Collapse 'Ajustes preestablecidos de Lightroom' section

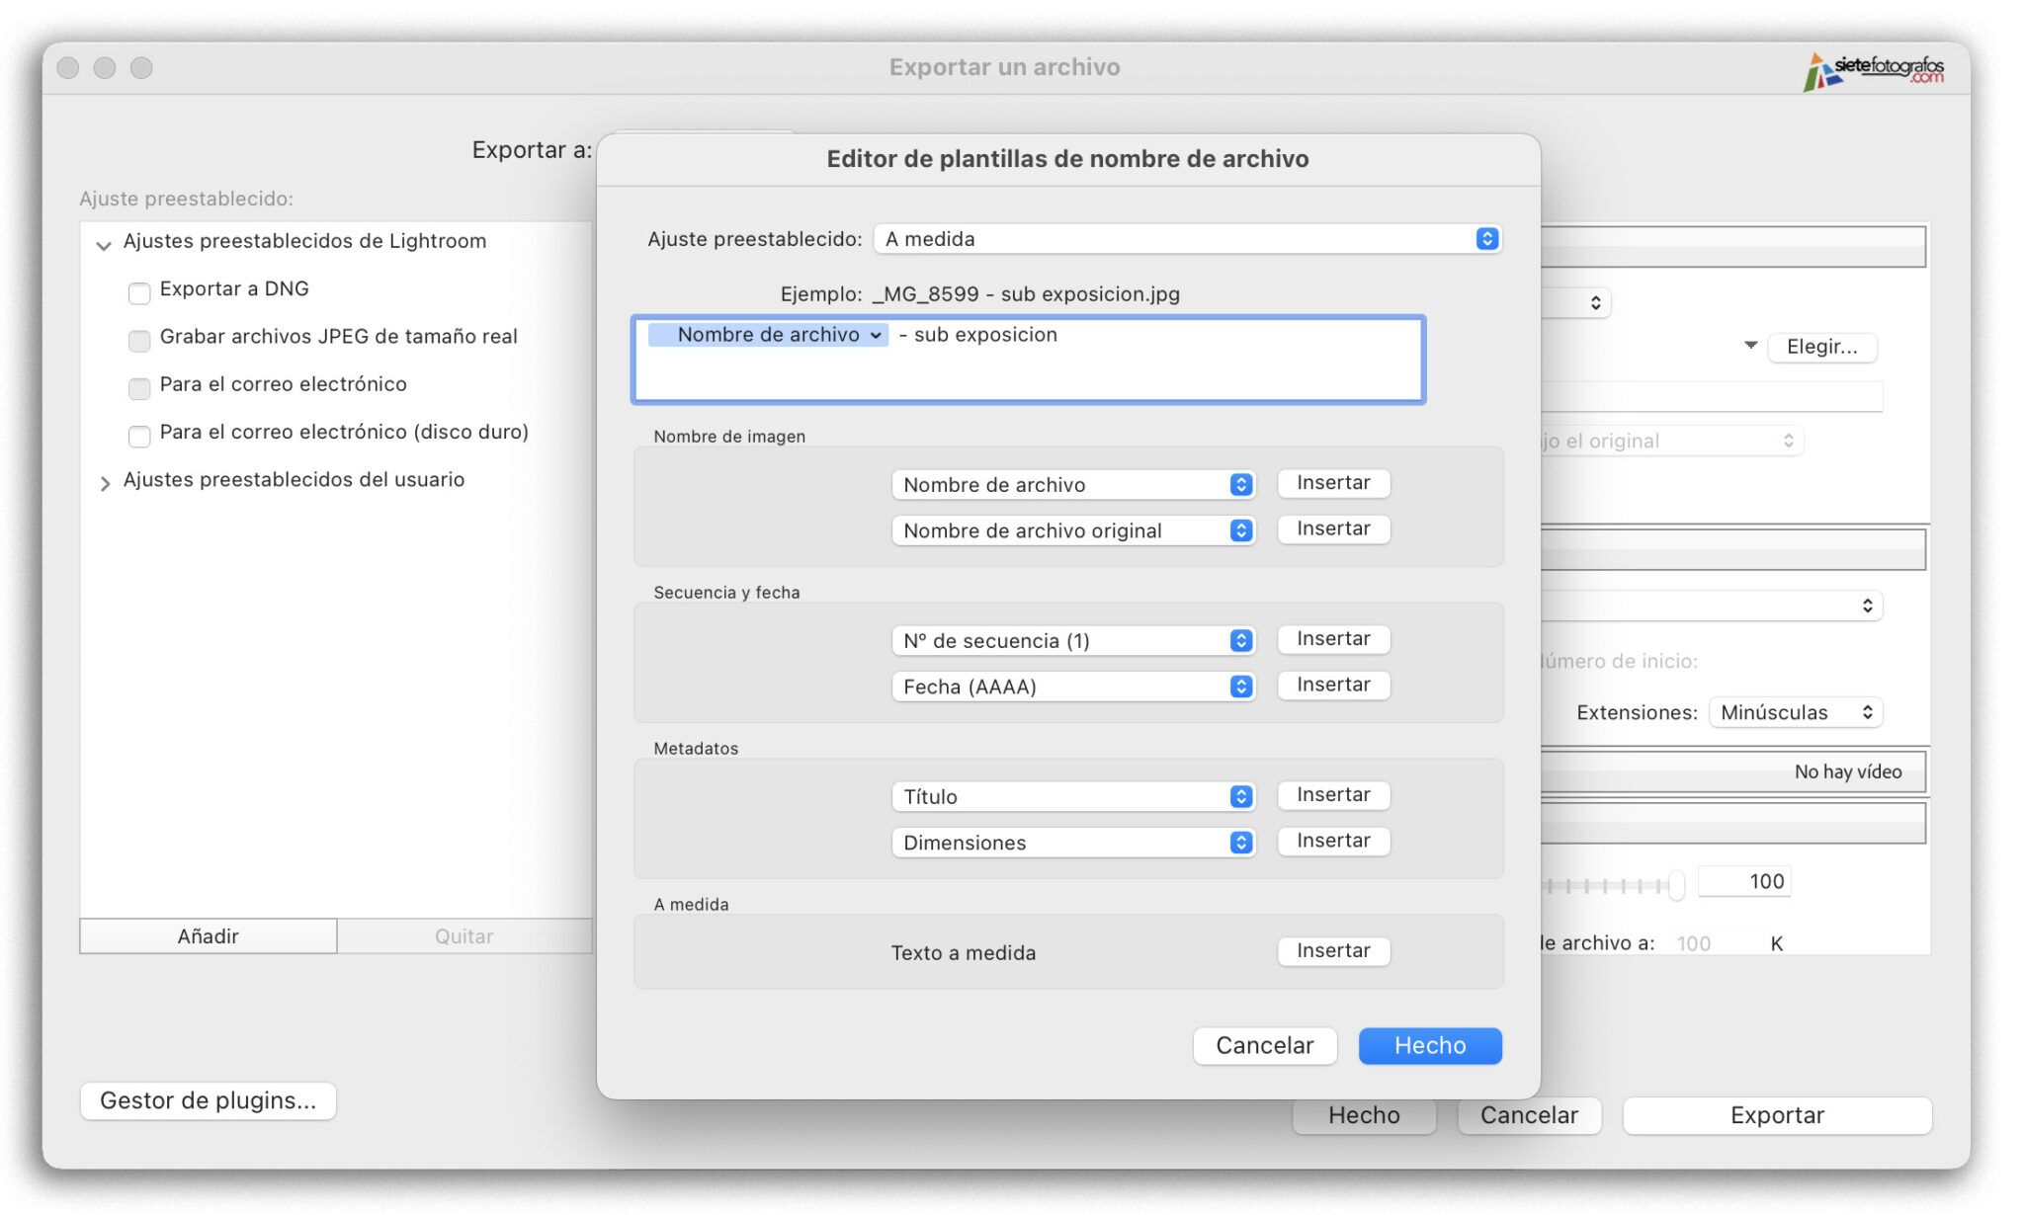click(102, 244)
